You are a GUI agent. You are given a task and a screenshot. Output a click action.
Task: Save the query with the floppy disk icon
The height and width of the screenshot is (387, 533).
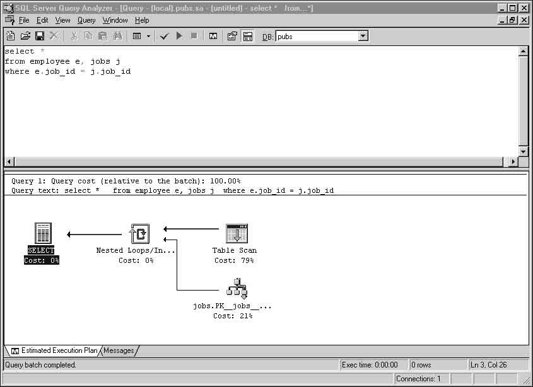(x=40, y=36)
